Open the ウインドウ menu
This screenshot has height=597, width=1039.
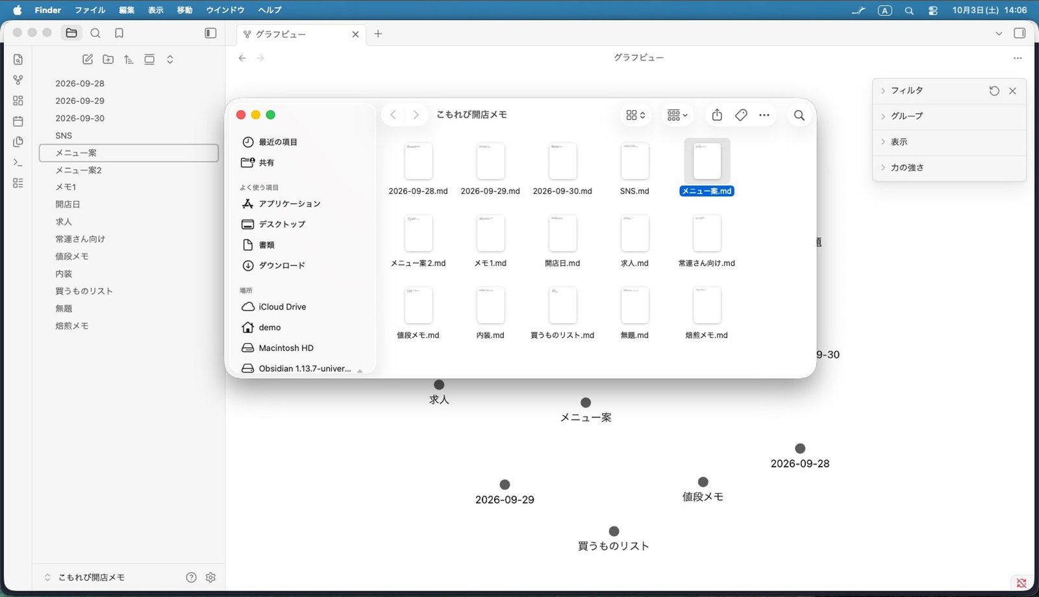(225, 10)
